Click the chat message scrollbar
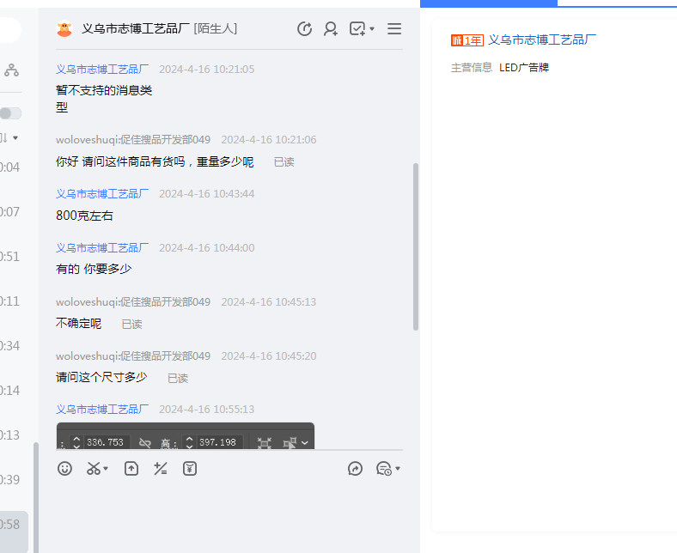 (x=416, y=247)
